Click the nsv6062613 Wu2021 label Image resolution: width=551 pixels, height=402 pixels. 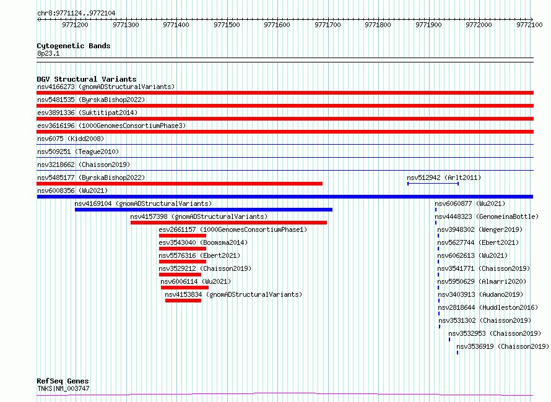pos(472,255)
